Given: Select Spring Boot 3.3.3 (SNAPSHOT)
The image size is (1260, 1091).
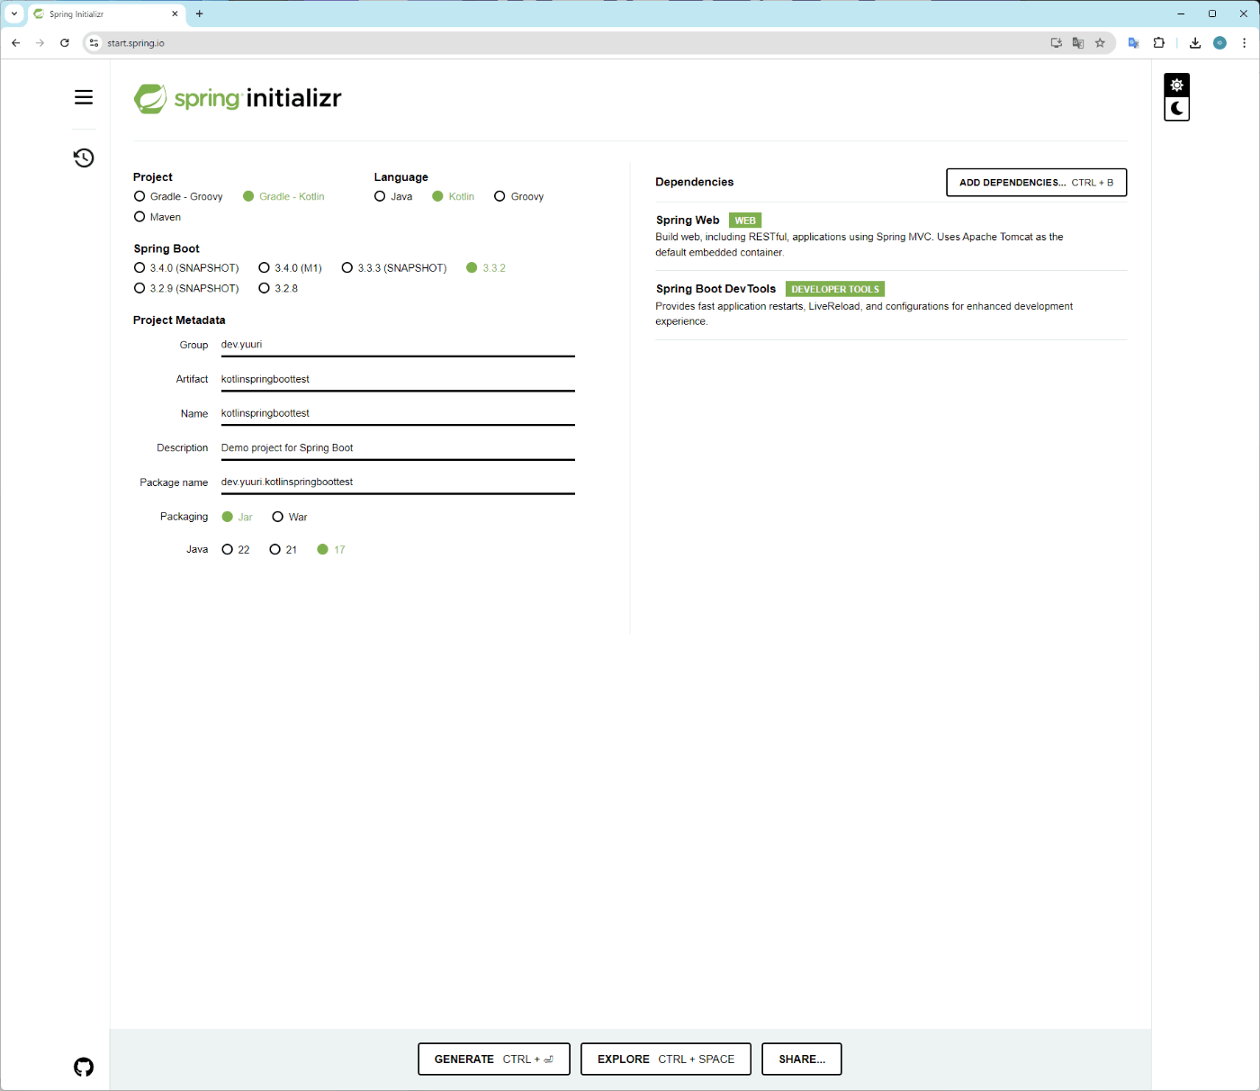Looking at the screenshot, I should pyautogui.click(x=394, y=268).
